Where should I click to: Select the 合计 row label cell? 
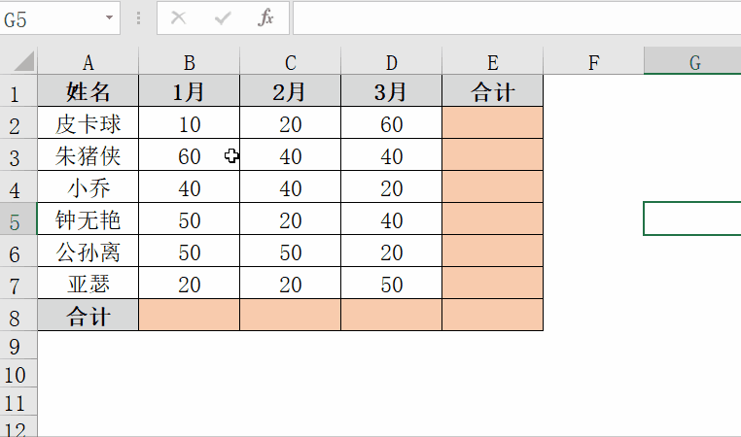pyautogui.click(x=88, y=316)
